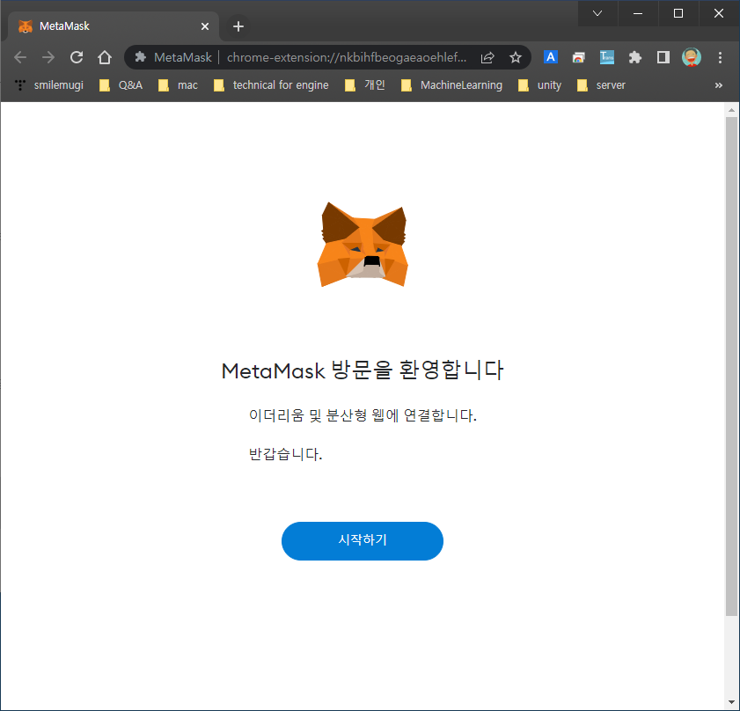This screenshot has height=711, width=740.
Task: Bookmark this page with the star
Action: (x=516, y=57)
